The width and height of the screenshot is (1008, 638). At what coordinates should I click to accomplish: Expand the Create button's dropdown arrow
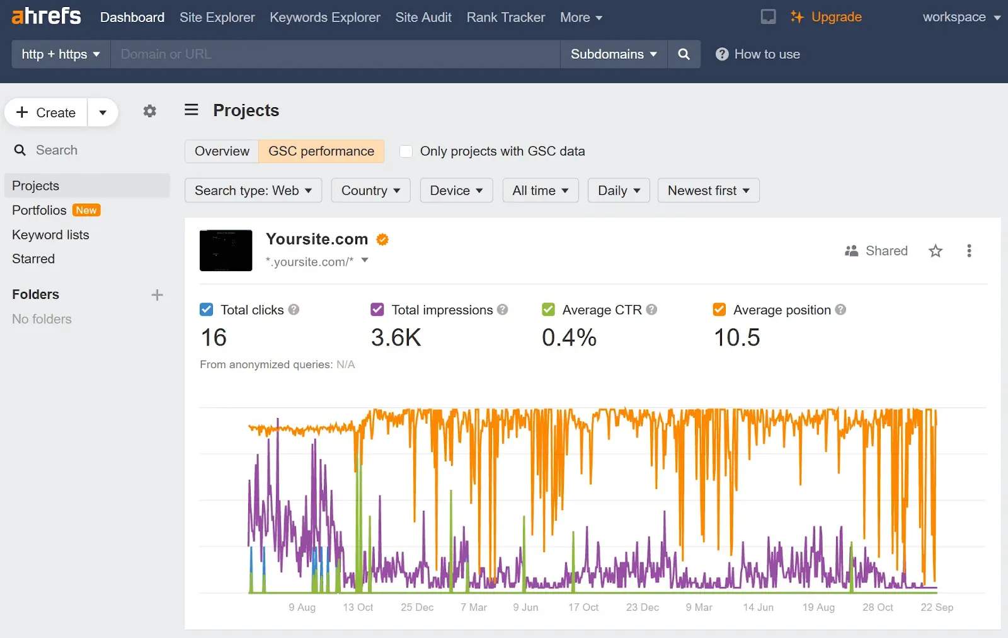point(103,112)
